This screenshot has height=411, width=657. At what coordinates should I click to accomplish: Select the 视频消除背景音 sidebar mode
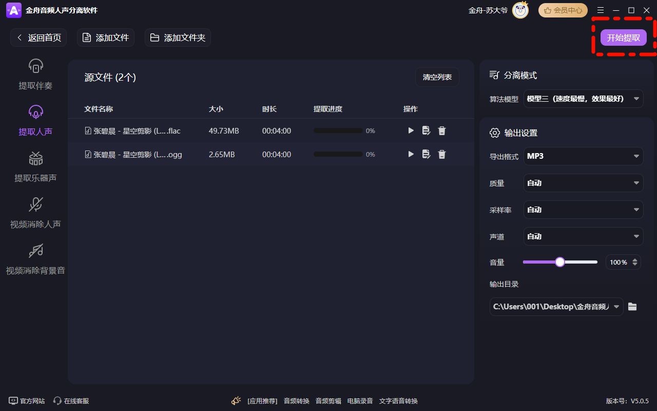click(35, 260)
